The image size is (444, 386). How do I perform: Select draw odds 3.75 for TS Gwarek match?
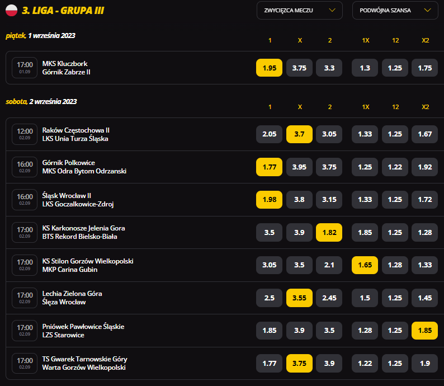click(299, 363)
